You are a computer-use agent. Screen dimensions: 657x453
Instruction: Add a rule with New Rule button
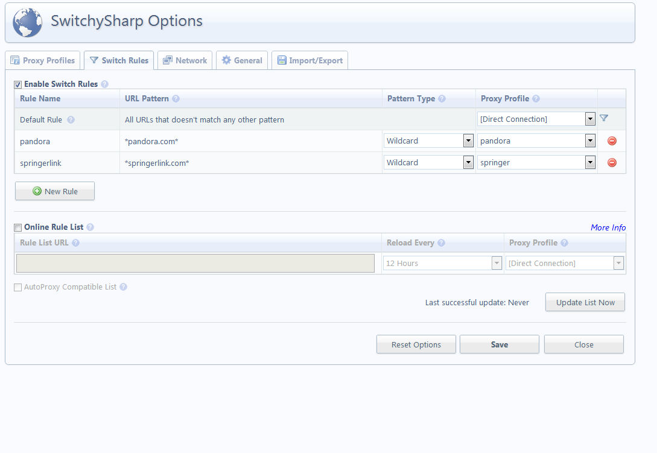click(x=55, y=191)
